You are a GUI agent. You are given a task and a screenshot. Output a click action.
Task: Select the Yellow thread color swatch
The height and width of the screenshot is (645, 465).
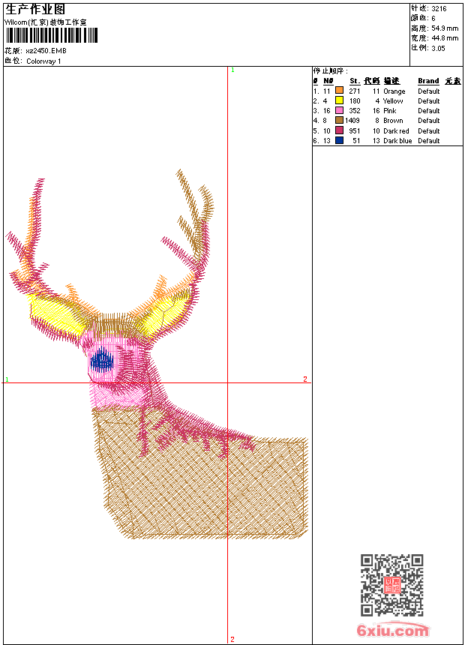(x=339, y=100)
